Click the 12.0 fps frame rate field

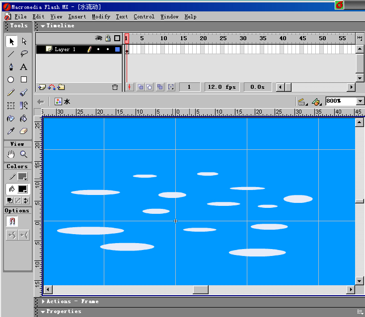pos(222,87)
